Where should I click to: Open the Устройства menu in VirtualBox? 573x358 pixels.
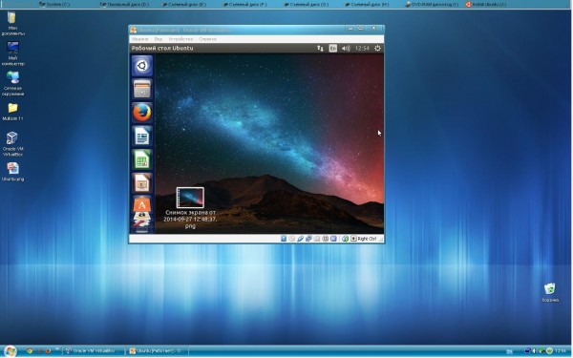click(180, 39)
